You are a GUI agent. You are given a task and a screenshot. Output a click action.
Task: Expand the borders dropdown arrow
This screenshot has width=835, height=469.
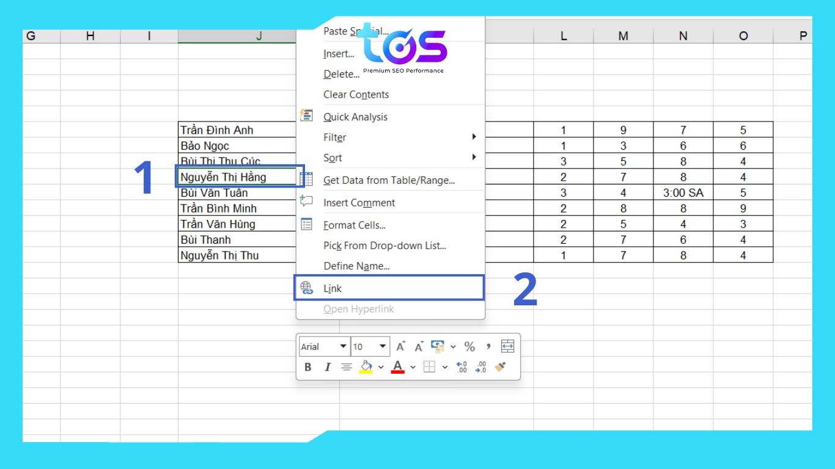pyautogui.click(x=444, y=367)
